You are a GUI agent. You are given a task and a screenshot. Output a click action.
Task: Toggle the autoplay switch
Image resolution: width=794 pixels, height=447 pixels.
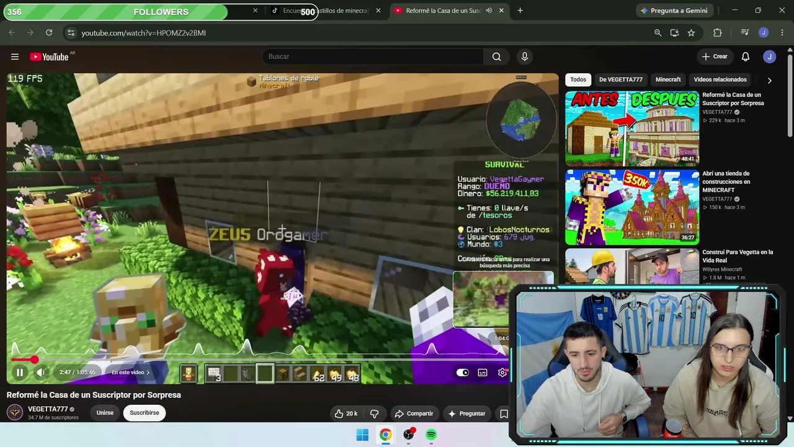463,372
